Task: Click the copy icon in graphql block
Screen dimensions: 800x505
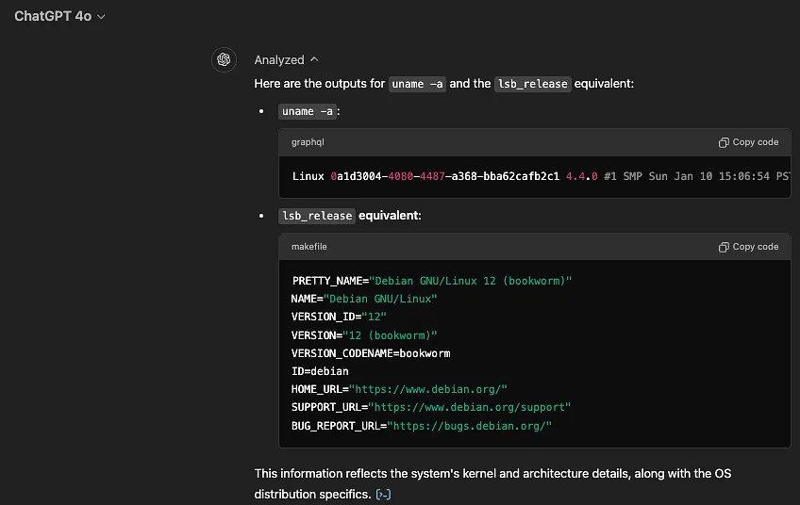Action: tap(724, 142)
